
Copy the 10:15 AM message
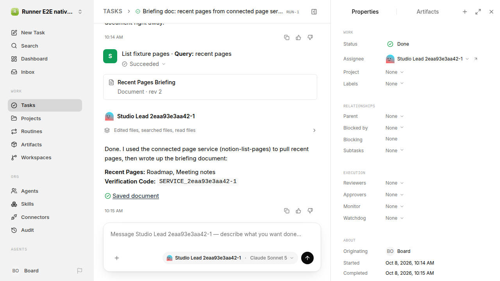[x=287, y=211]
